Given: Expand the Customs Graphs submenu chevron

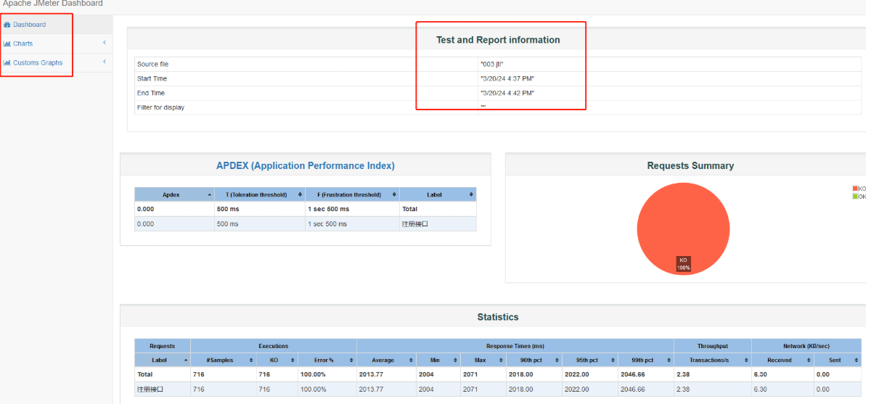Looking at the screenshot, I should [104, 62].
